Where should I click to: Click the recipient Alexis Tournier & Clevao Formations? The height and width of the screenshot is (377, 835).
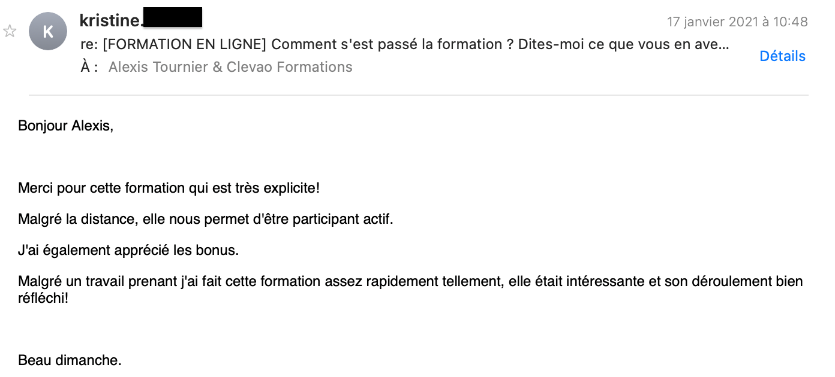tap(230, 67)
